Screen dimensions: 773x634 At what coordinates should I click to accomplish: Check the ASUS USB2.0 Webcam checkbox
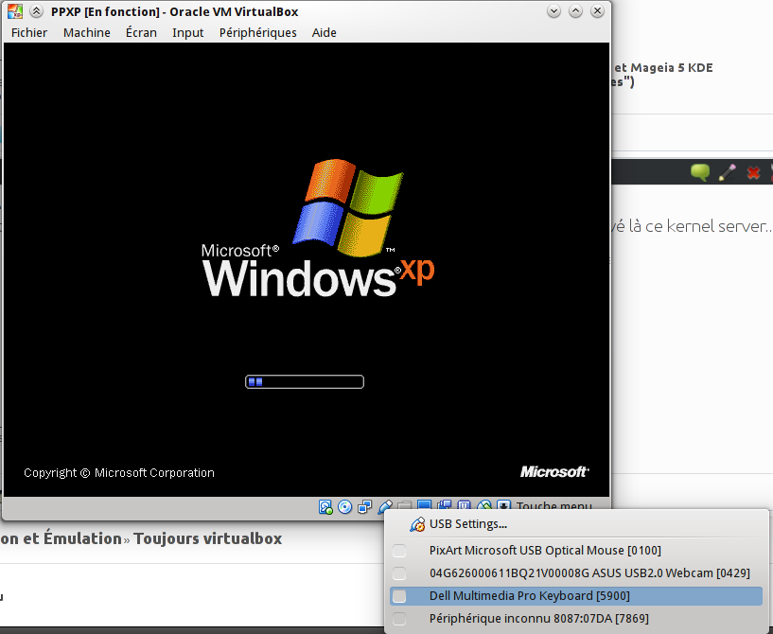click(x=399, y=573)
